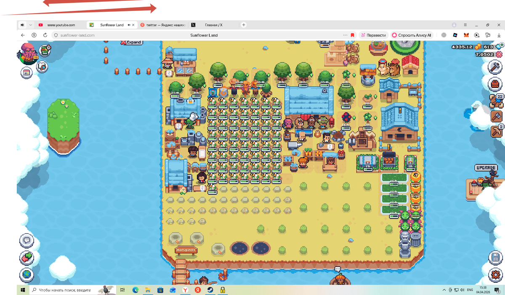Toggle the browser sound mute button
Image resolution: width=505 pixels, height=295 pixels.
[x=22, y=25]
